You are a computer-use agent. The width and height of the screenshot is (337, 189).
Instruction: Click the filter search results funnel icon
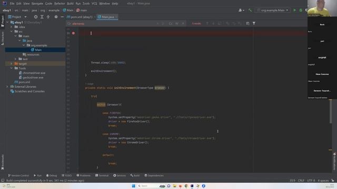pos(254,23)
